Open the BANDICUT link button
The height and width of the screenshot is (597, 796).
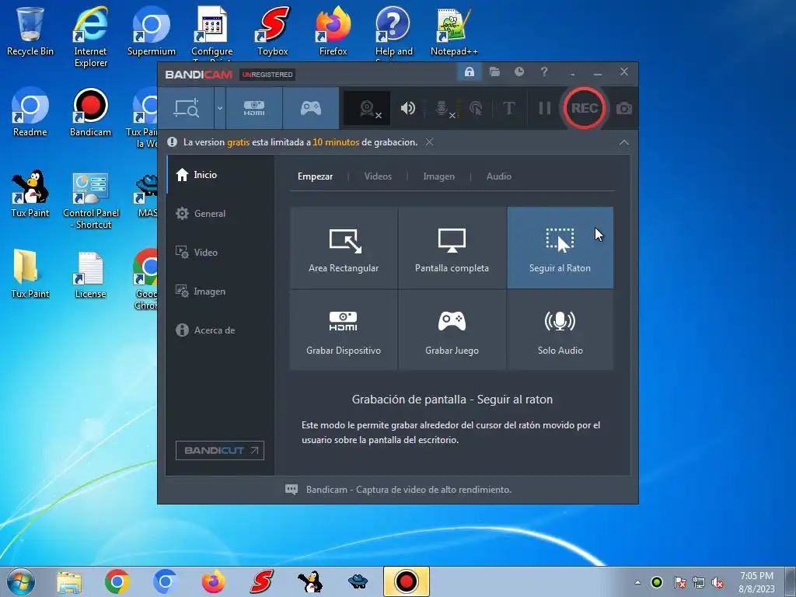pyautogui.click(x=220, y=450)
